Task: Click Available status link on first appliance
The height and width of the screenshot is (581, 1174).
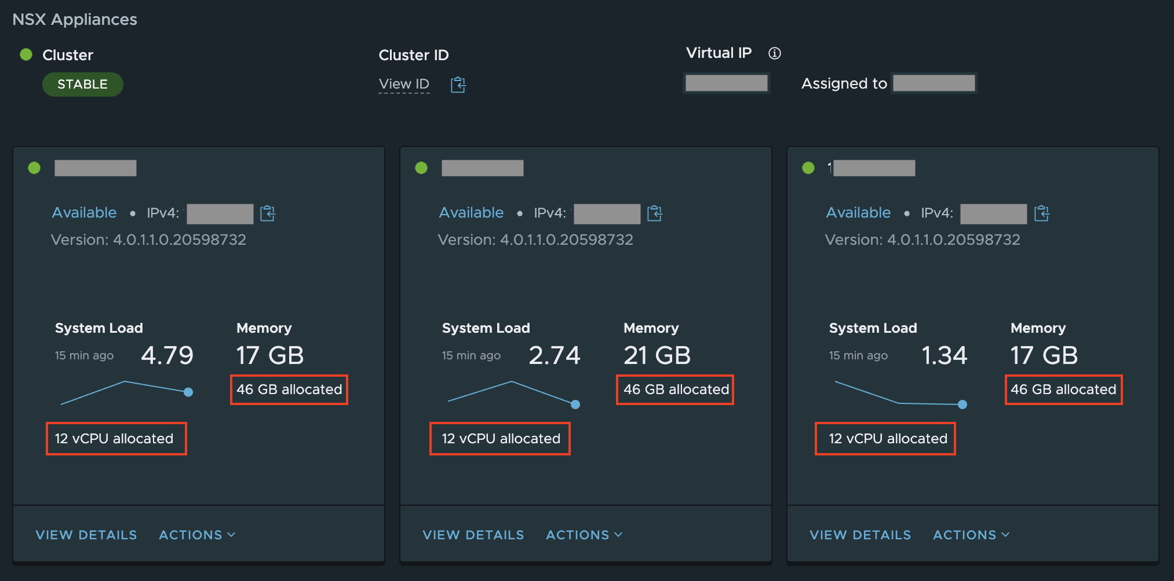Action: pyautogui.click(x=84, y=212)
